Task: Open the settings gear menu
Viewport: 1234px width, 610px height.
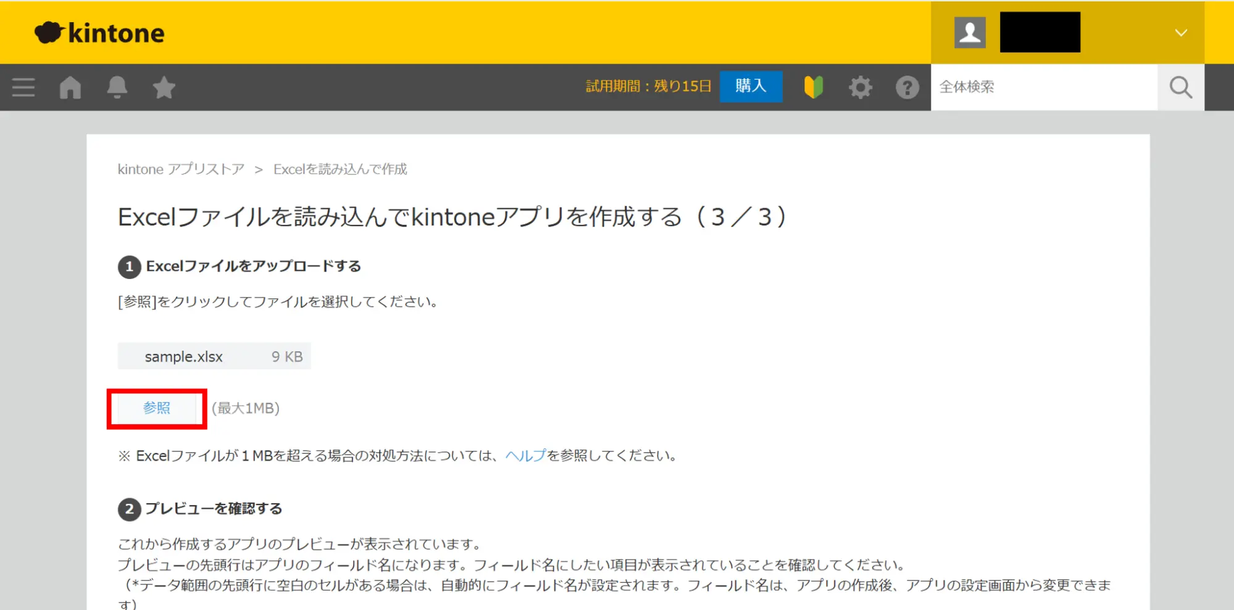Action: pyautogui.click(x=860, y=87)
